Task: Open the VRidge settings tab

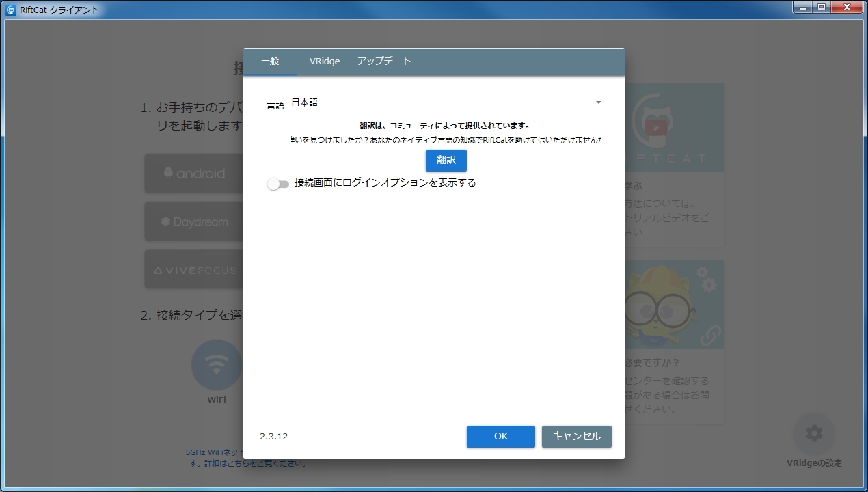Action: pyautogui.click(x=325, y=61)
